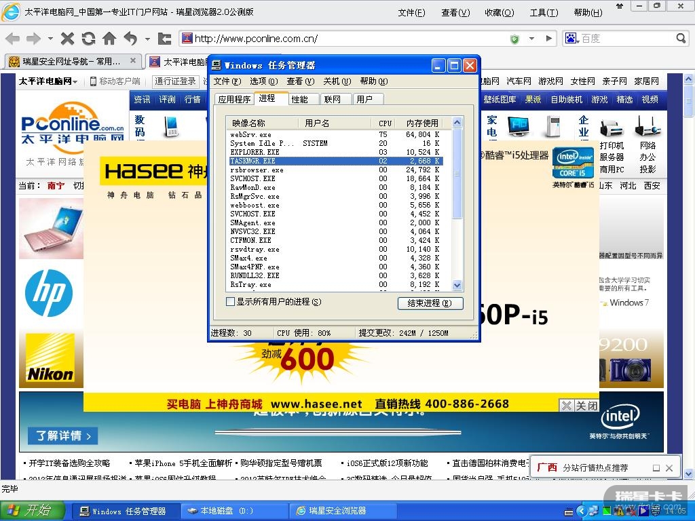
Task: Toggle 显示所有用户的进程 checkbox
Action: [230, 302]
